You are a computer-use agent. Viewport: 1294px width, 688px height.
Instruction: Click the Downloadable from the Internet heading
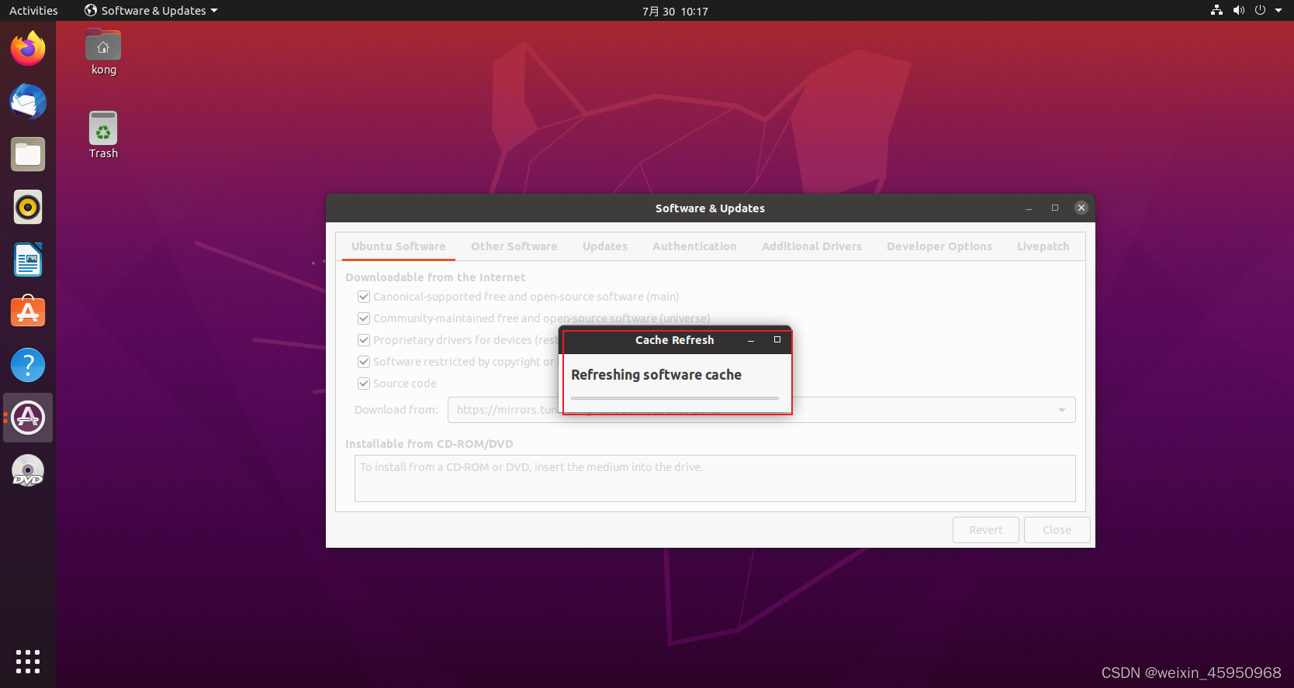(435, 277)
